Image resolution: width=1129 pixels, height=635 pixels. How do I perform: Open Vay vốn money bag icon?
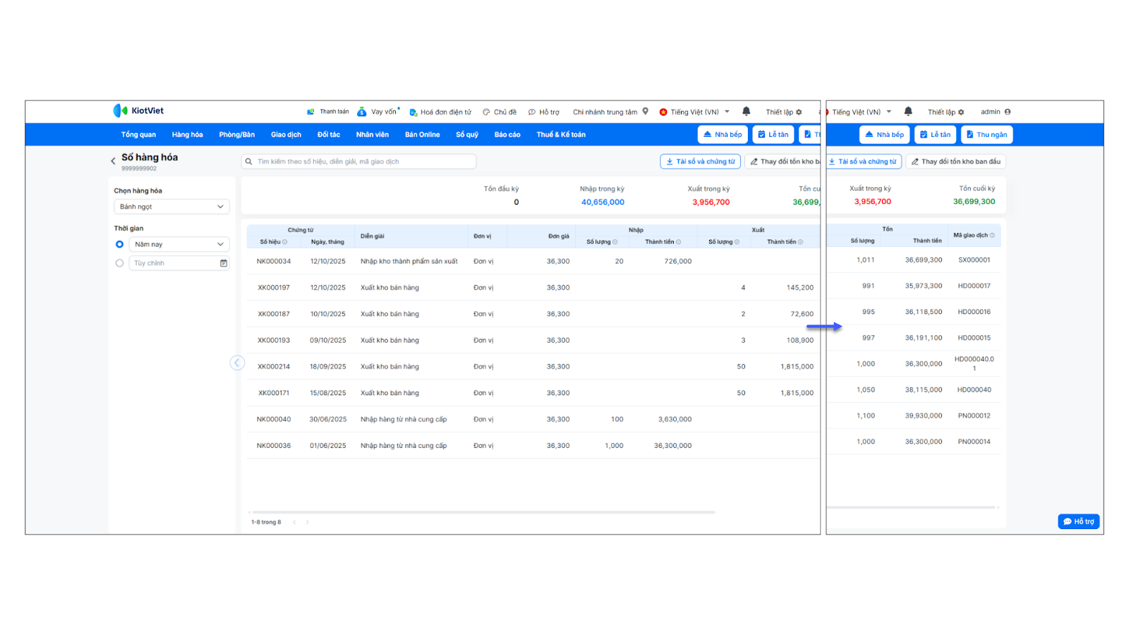(361, 112)
